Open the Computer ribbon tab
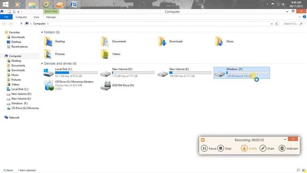Viewport: 307px width, 173px height. click(x=21, y=17)
